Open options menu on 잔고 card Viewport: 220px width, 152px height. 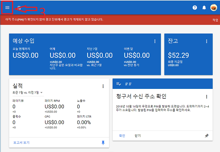207,41
